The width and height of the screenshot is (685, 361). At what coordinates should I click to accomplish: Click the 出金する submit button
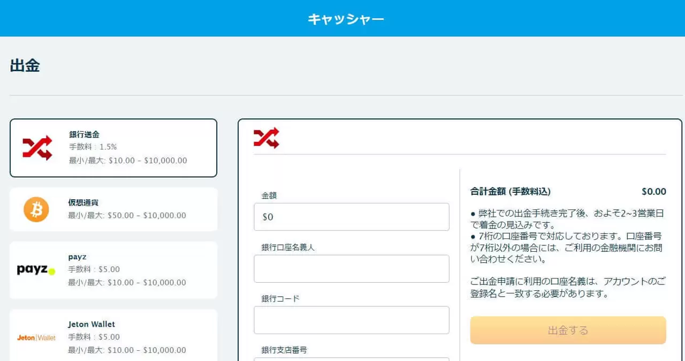(568, 330)
